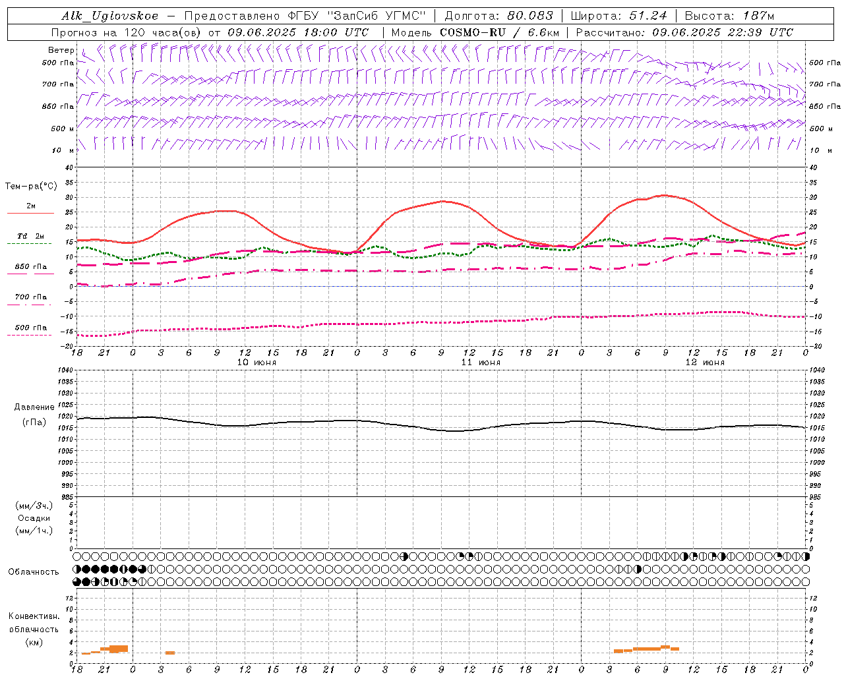844x675 pixels.
Task: Click the (гПа) unit label under Давление
Action: pyautogui.click(x=34, y=423)
